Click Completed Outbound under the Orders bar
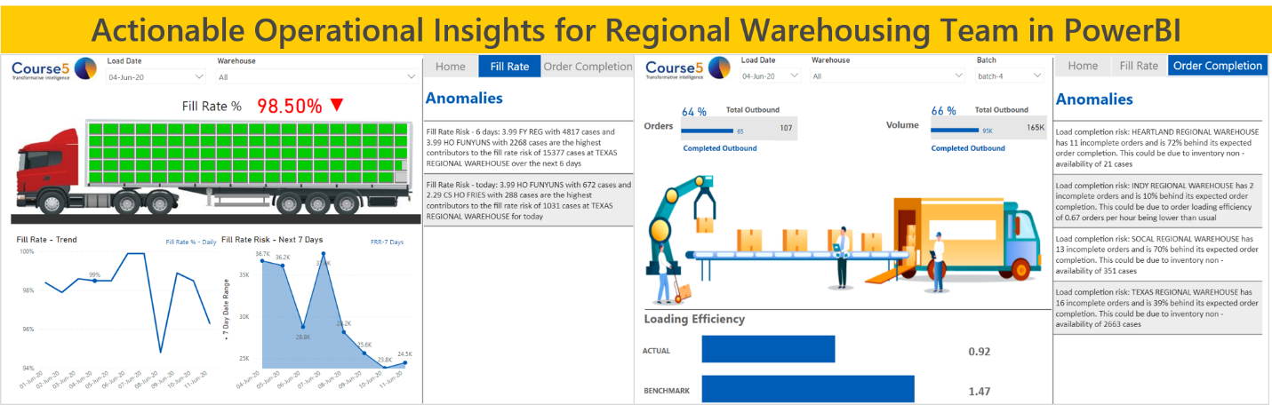This screenshot has height=405, width=1272. [x=720, y=148]
